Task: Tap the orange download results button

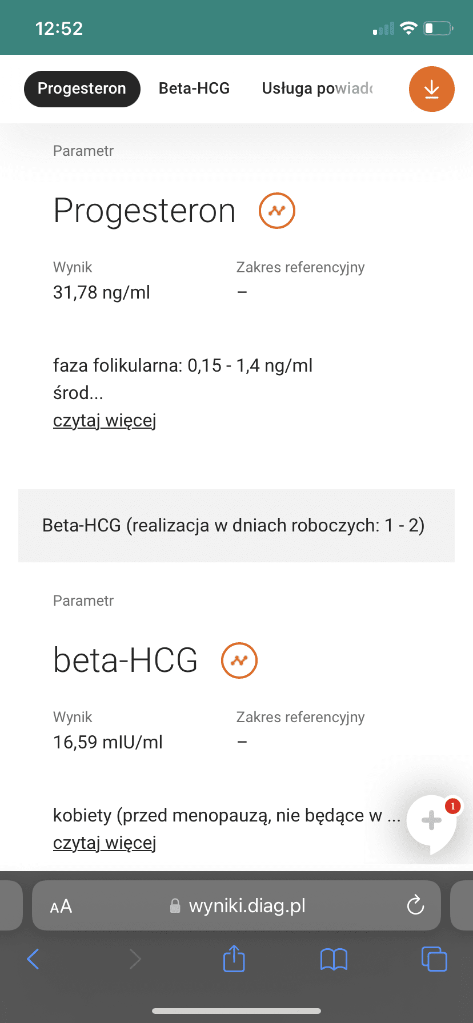Action: click(431, 89)
